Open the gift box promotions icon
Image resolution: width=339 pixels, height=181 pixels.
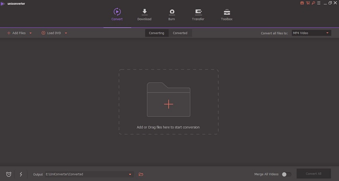302,3
